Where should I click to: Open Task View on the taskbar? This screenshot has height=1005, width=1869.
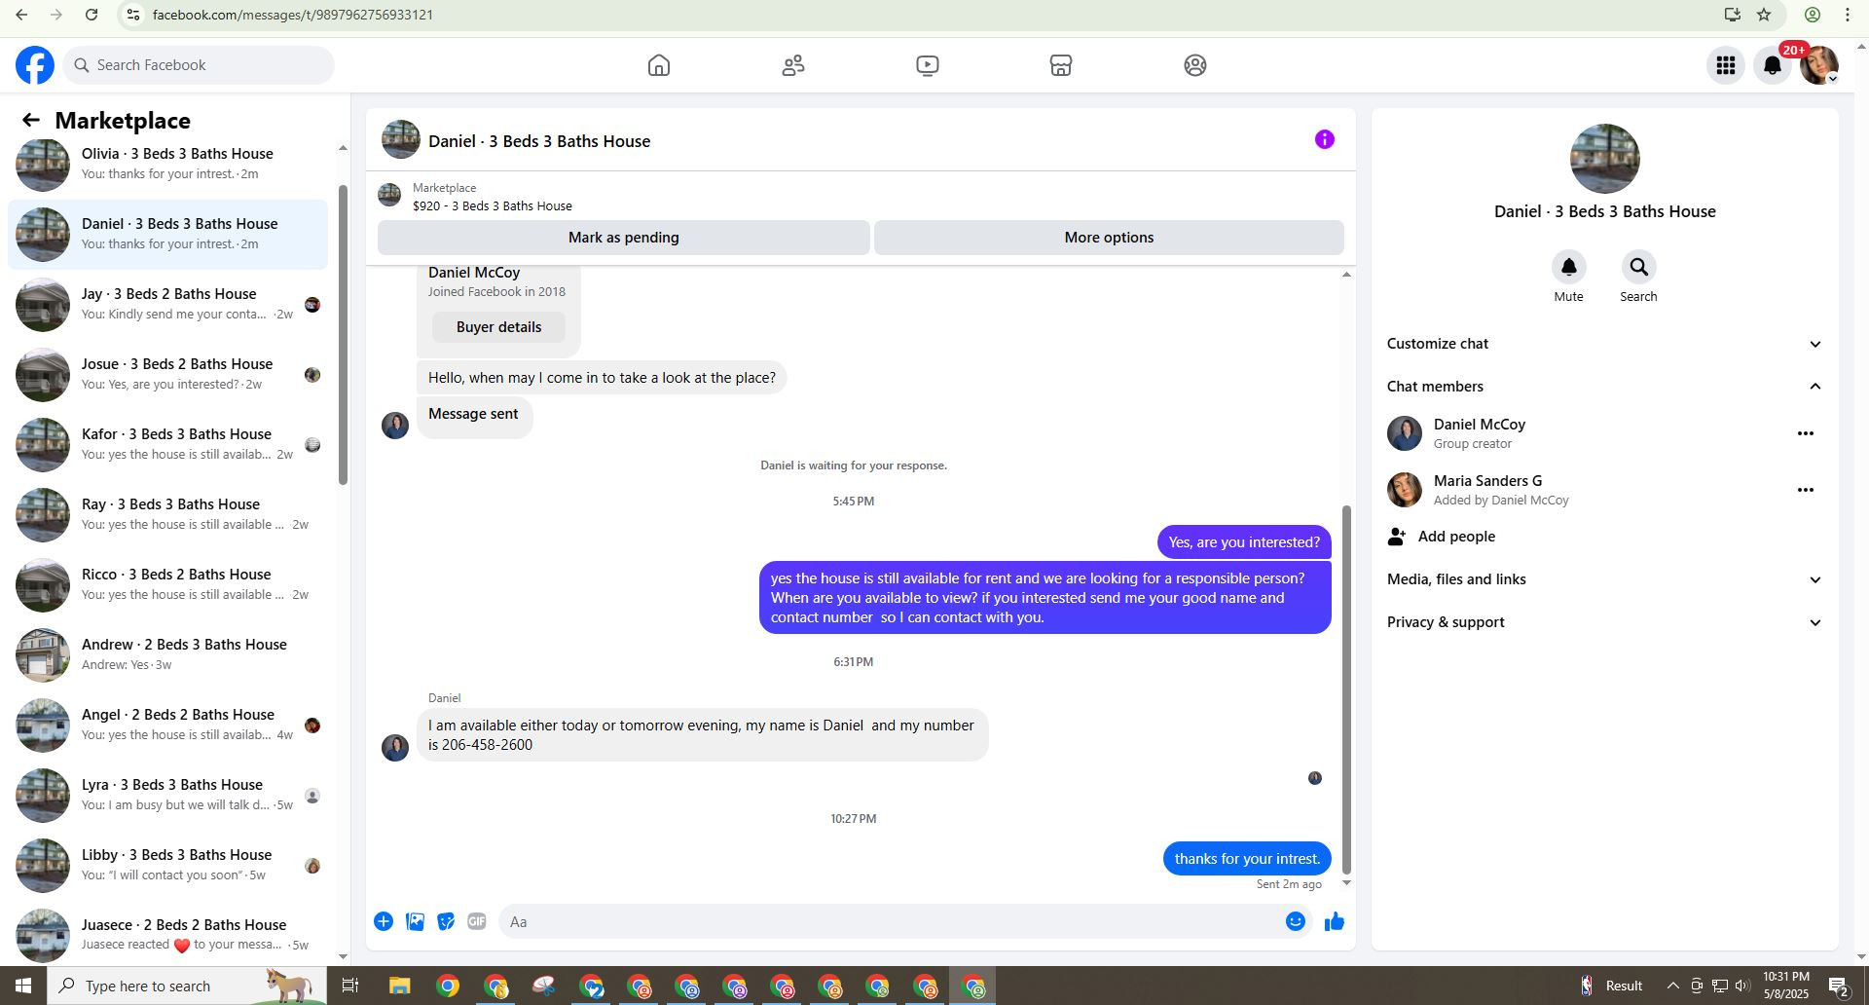coord(349,986)
